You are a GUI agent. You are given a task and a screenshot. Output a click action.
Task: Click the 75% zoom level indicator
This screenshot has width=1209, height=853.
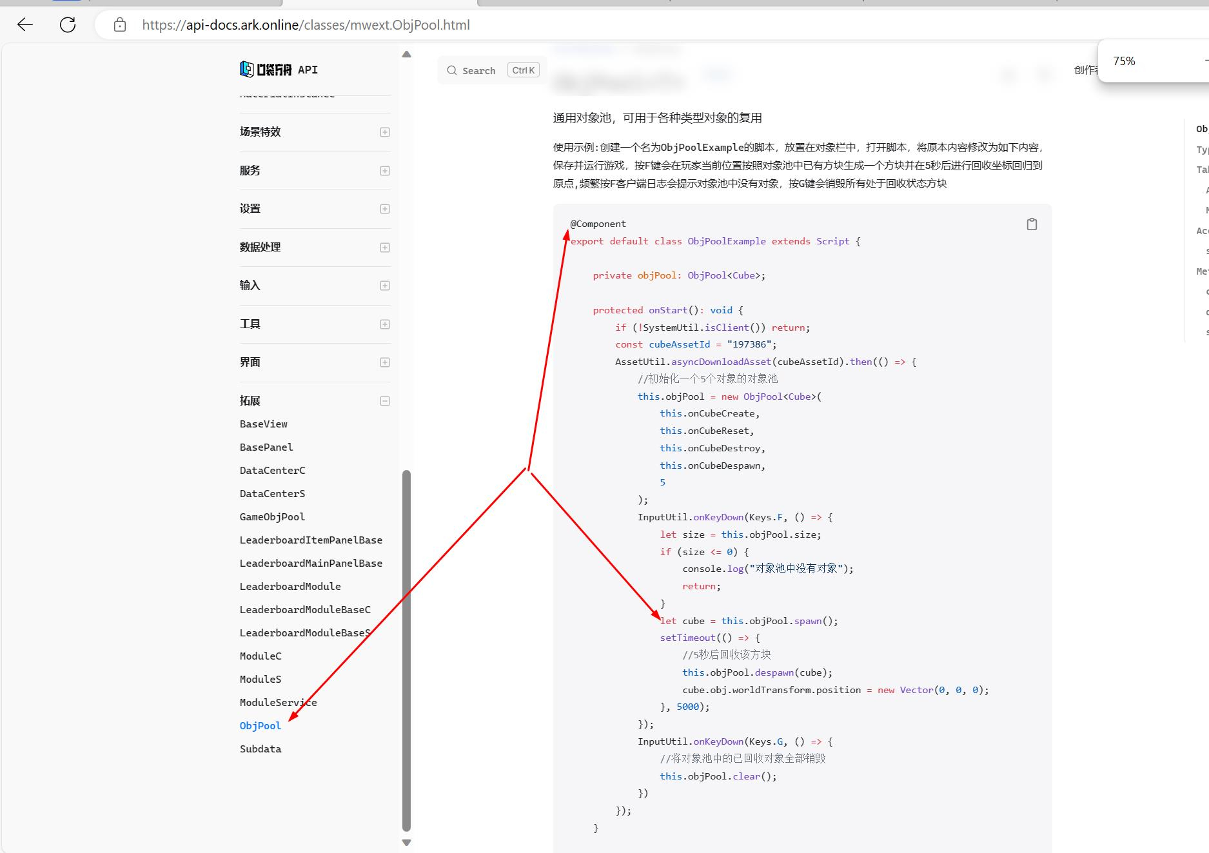point(1124,61)
